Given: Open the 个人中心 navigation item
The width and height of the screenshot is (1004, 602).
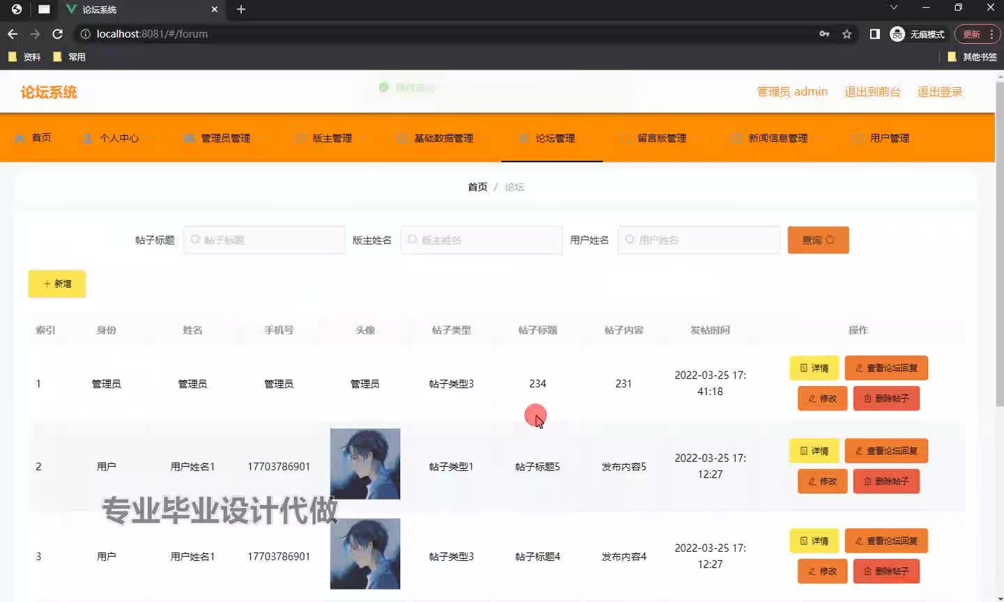Looking at the screenshot, I should coord(121,138).
